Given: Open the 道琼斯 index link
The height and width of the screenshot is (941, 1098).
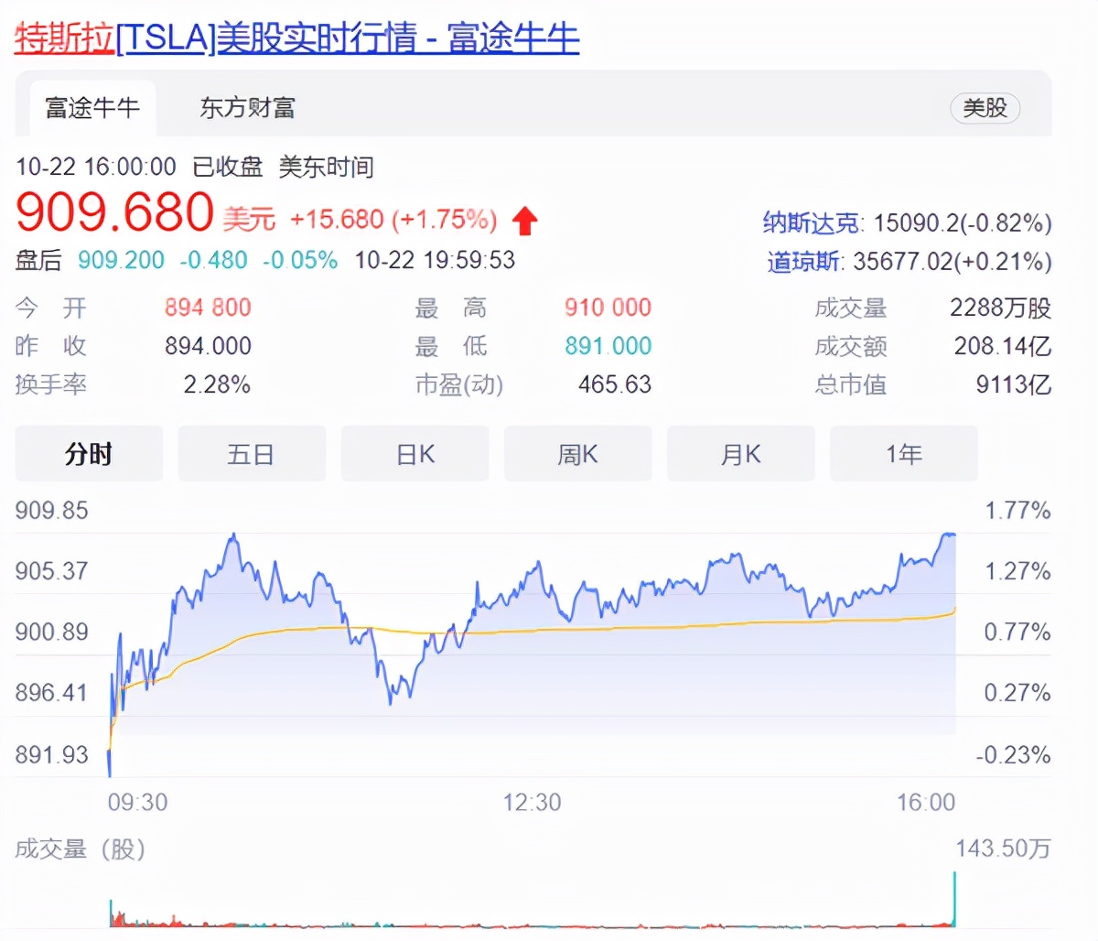Looking at the screenshot, I should (802, 262).
